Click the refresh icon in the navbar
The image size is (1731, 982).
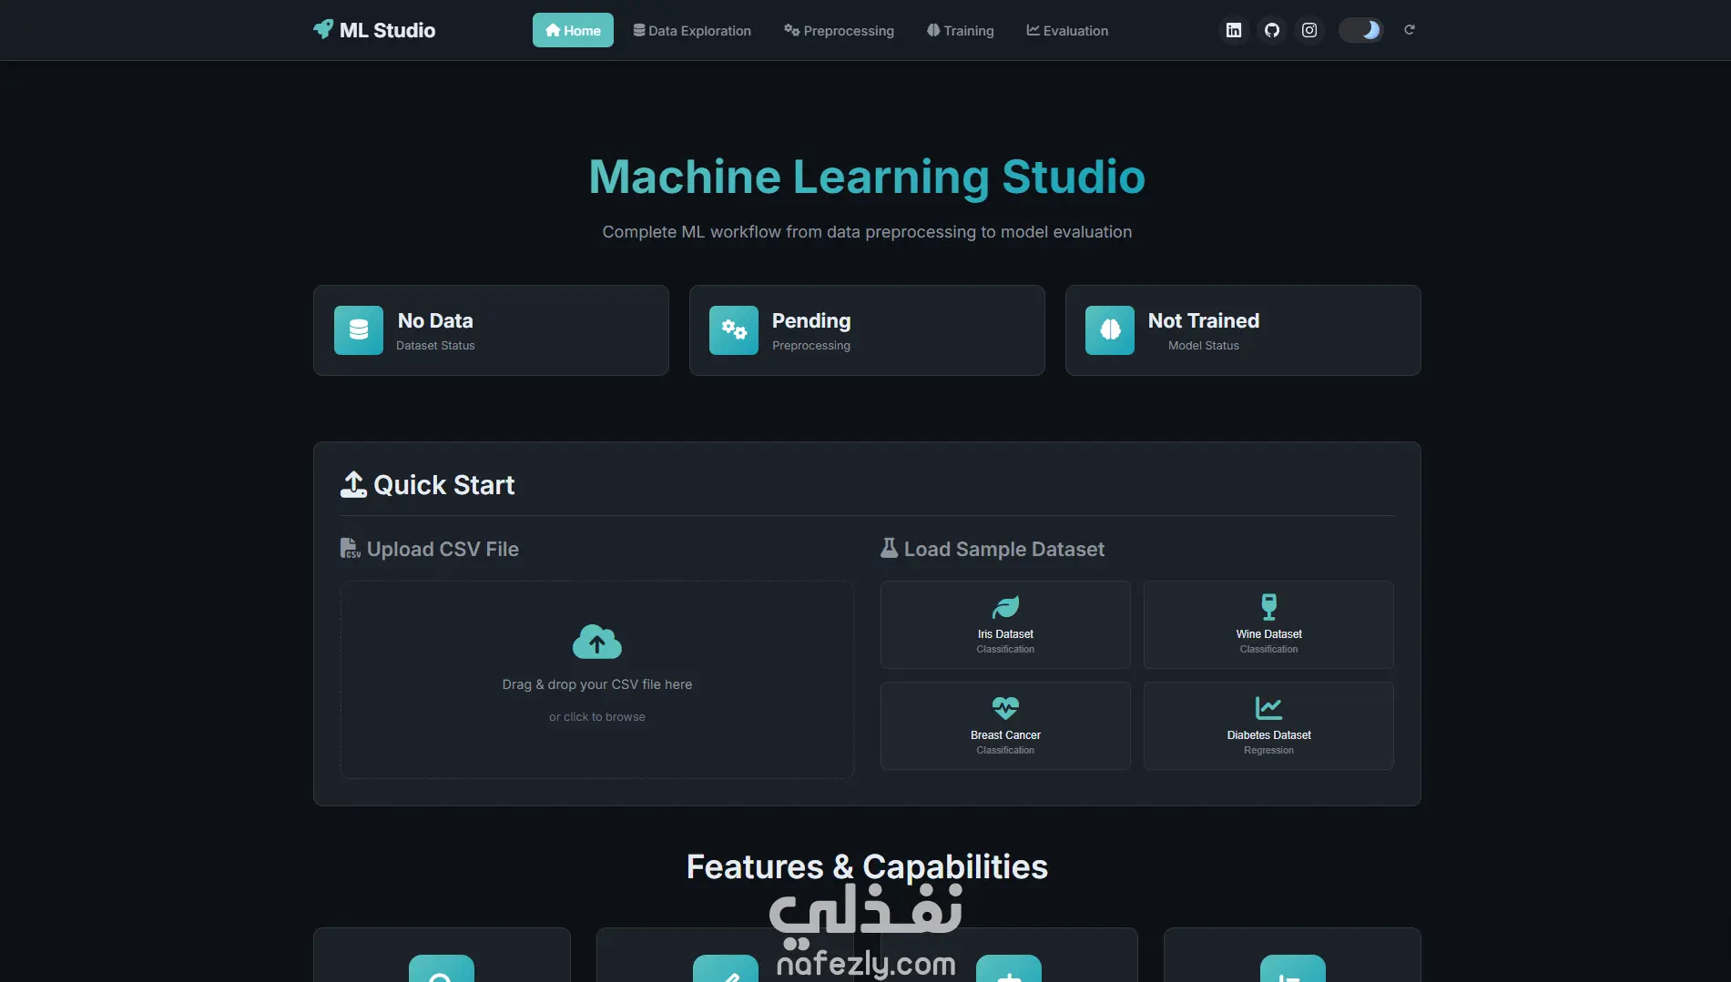[1410, 30]
